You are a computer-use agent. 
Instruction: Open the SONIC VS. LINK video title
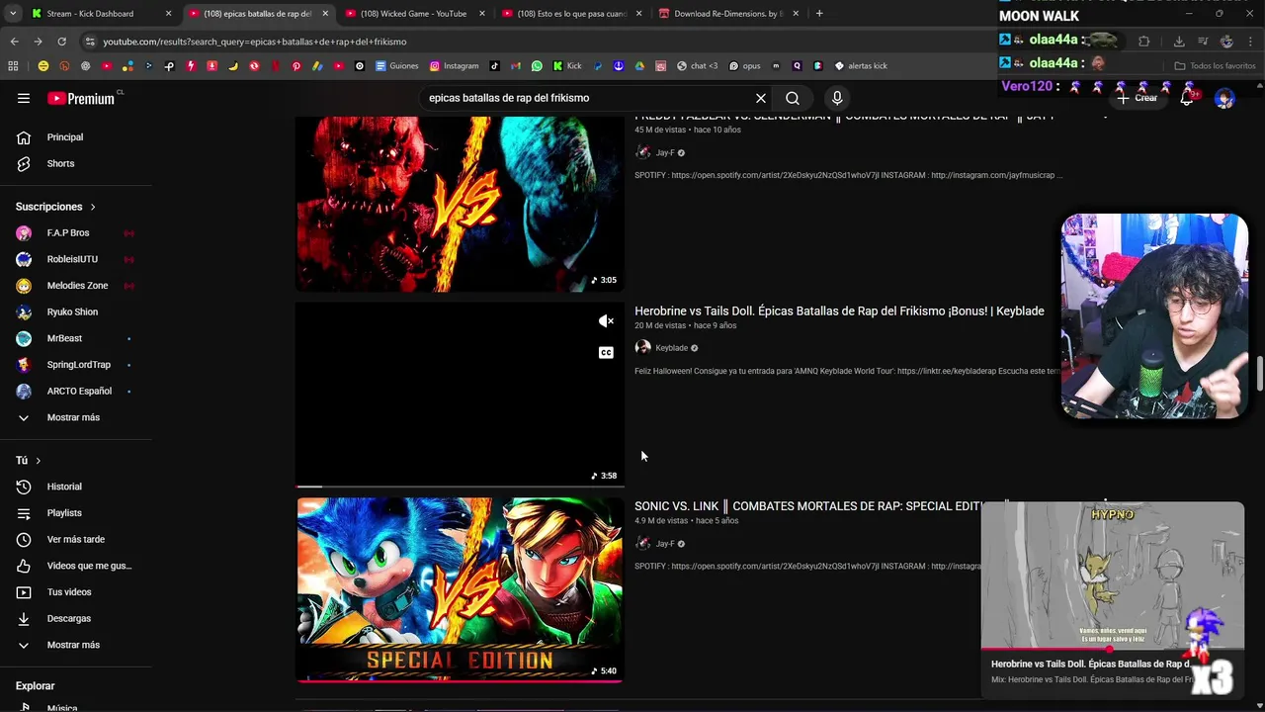807,506
